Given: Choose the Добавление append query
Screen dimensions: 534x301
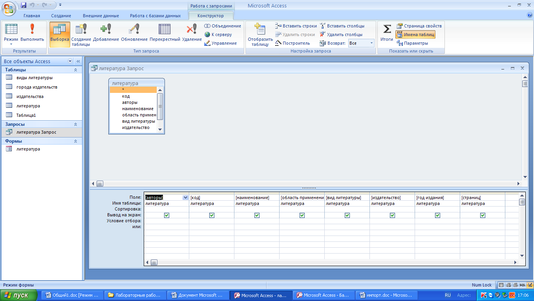Looking at the screenshot, I should pos(106,33).
